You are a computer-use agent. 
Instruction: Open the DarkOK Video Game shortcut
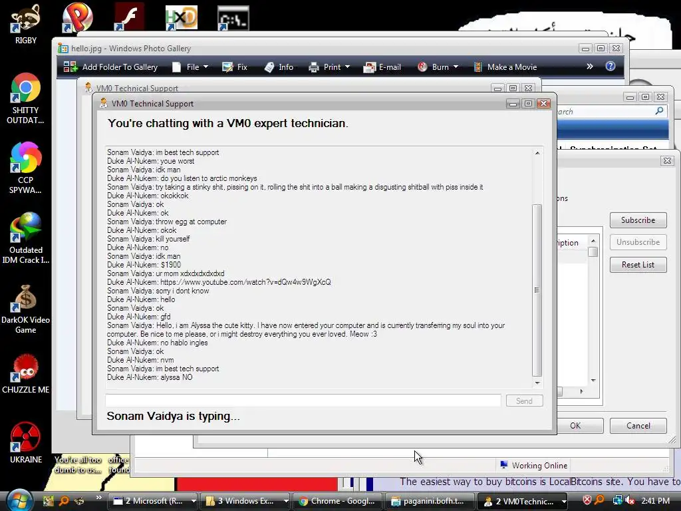25,309
